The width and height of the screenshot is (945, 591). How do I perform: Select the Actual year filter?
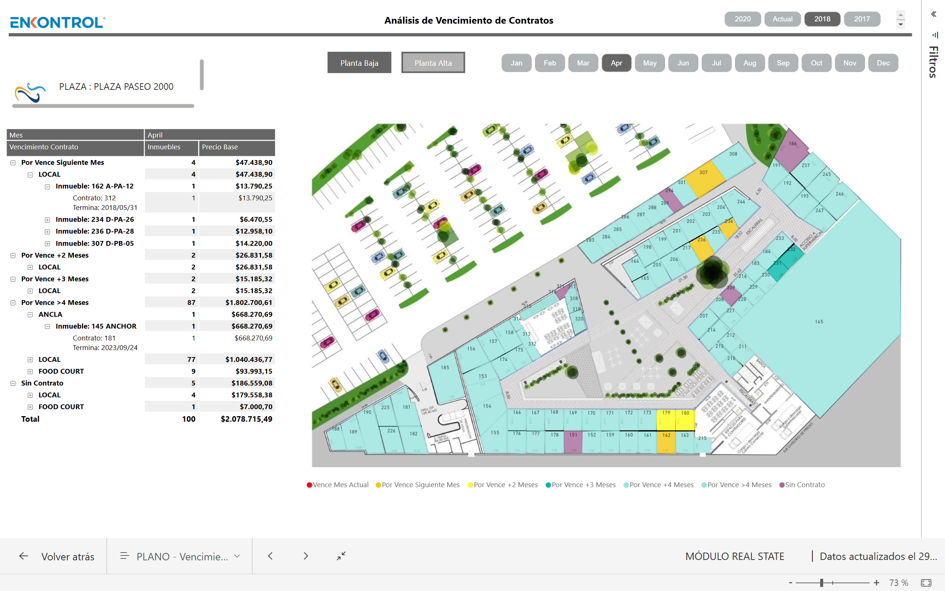click(x=783, y=19)
